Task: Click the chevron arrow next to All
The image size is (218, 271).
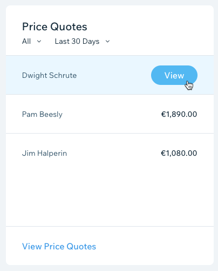Action: 39,42
